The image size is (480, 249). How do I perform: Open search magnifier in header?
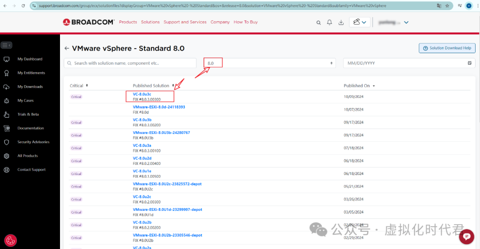click(x=318, y=22)
